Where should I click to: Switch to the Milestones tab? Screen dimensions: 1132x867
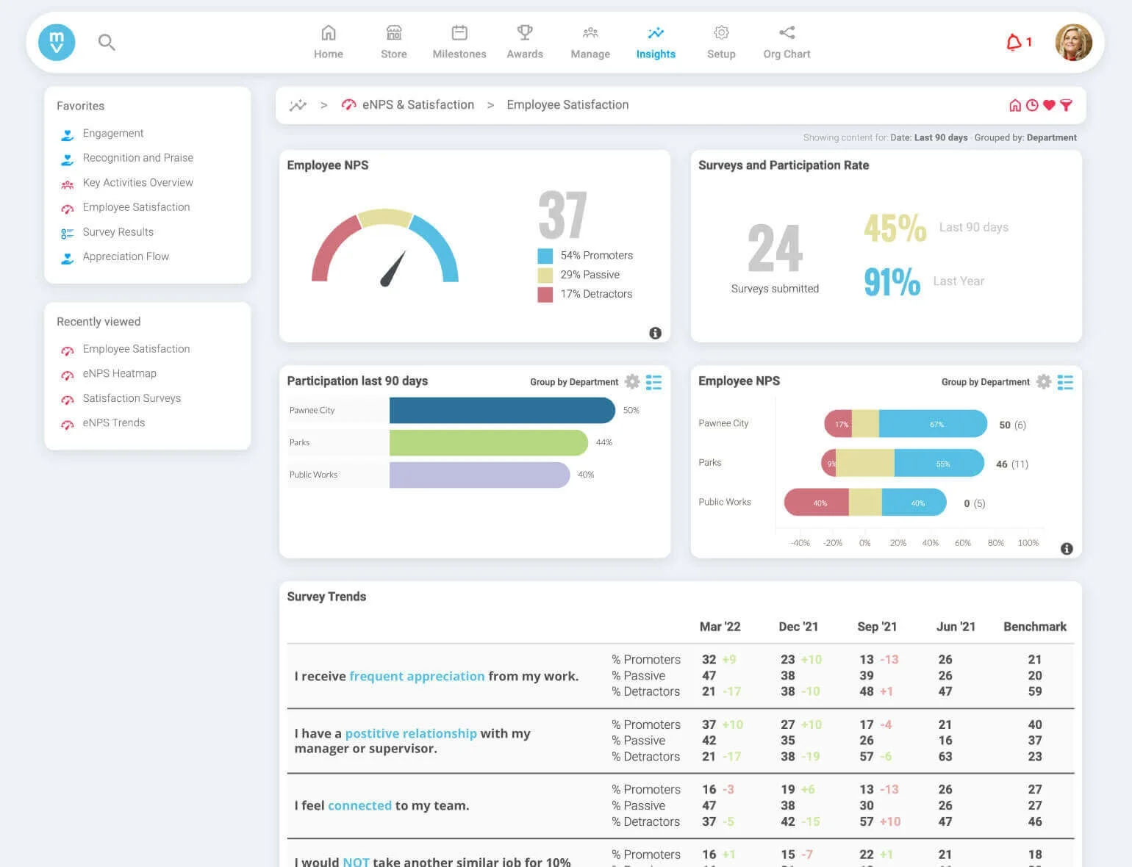(459, 32)
